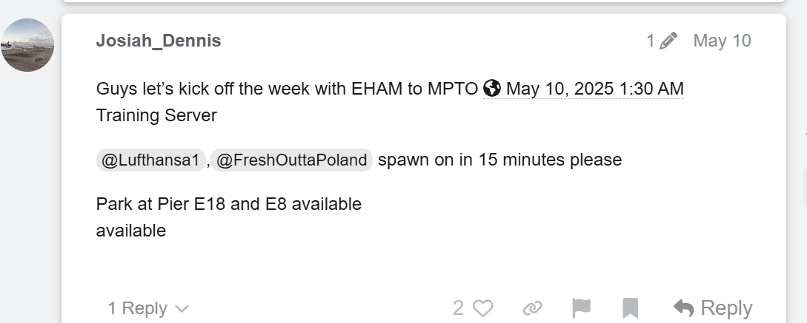The image size is (807, 323).
Task: Like this post with heart icon
Action: [482, 308]
